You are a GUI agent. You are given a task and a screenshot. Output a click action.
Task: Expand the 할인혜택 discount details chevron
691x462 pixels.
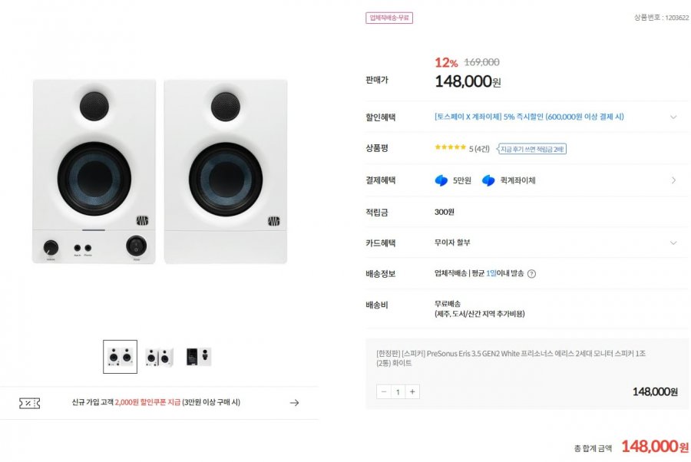coord(673,117)
